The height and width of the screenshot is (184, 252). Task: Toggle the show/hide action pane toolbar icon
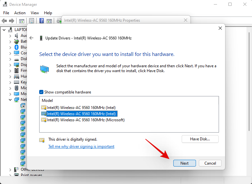click(x=49, y=21)
